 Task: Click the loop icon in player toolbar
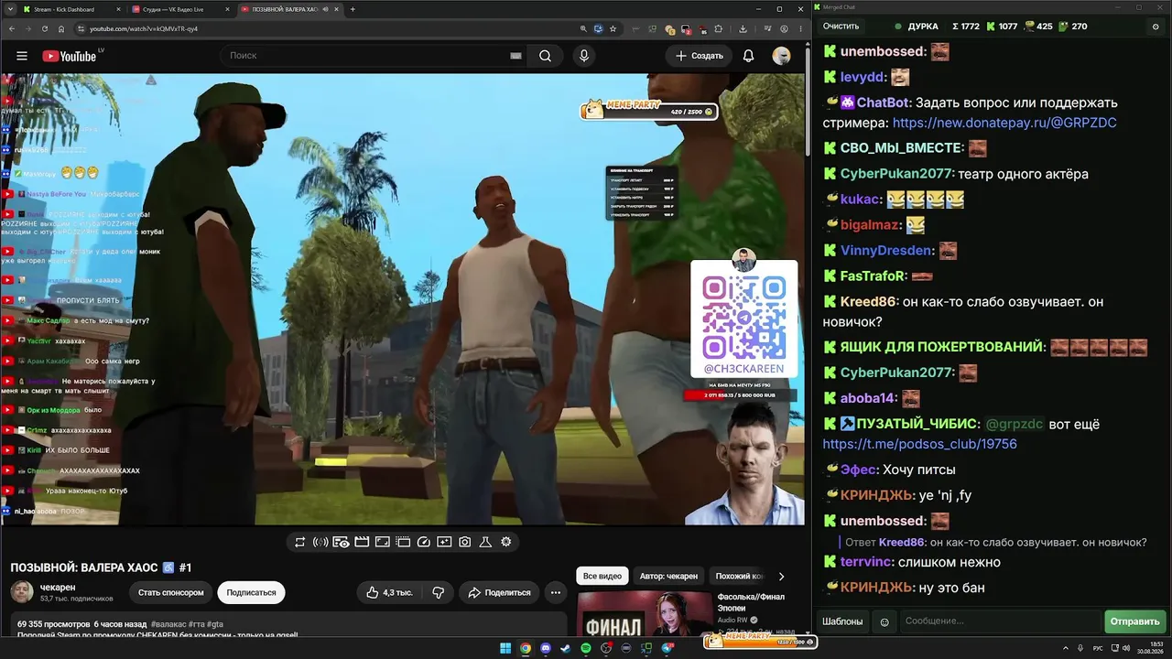tap(299, 542)
